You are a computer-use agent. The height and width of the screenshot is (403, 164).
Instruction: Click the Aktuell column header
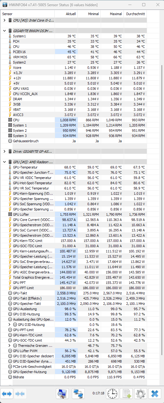click(x=66, y=14)
